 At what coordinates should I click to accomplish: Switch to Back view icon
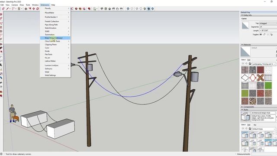117,9
